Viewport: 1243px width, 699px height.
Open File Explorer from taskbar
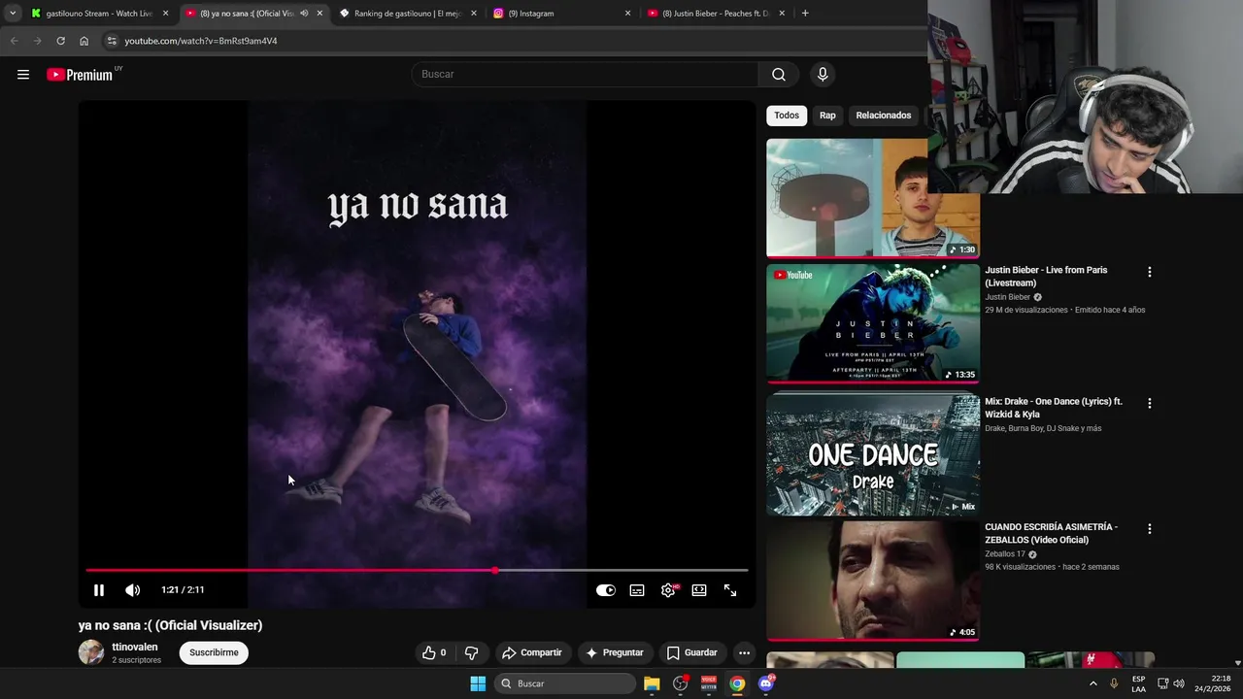click(x=652, y=683)
